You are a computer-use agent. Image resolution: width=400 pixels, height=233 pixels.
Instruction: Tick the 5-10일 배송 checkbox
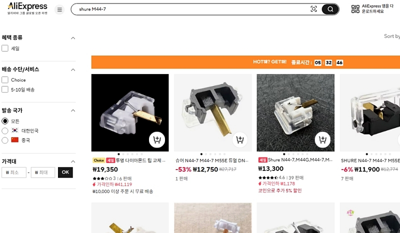tap(5, 89)
